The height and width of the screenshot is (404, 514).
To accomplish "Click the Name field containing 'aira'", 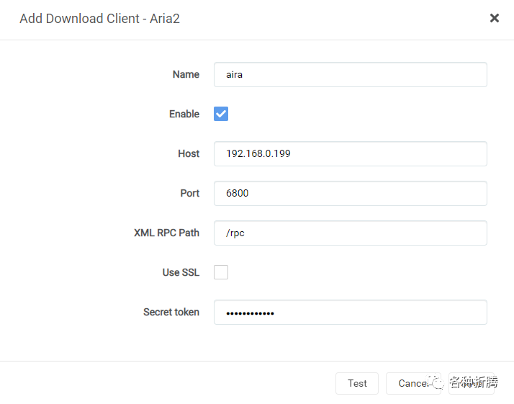I will (350, 74).
